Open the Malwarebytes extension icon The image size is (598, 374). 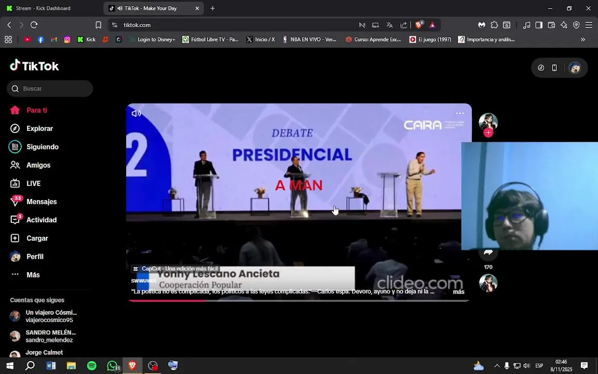coord(482,25)
